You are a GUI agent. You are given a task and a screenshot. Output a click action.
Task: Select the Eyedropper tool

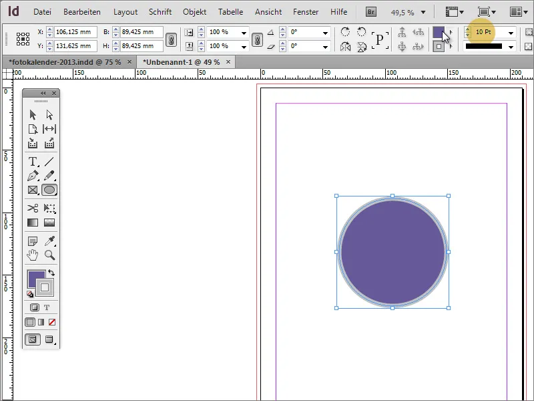click(49, 241)
